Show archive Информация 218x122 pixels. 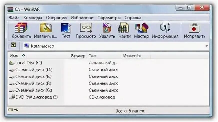pos(165,30)
